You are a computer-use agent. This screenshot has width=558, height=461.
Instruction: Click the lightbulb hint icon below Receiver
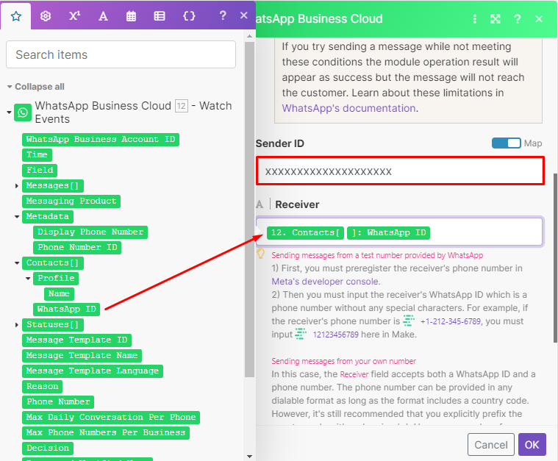pyautogui.click(x=261, y=254)
